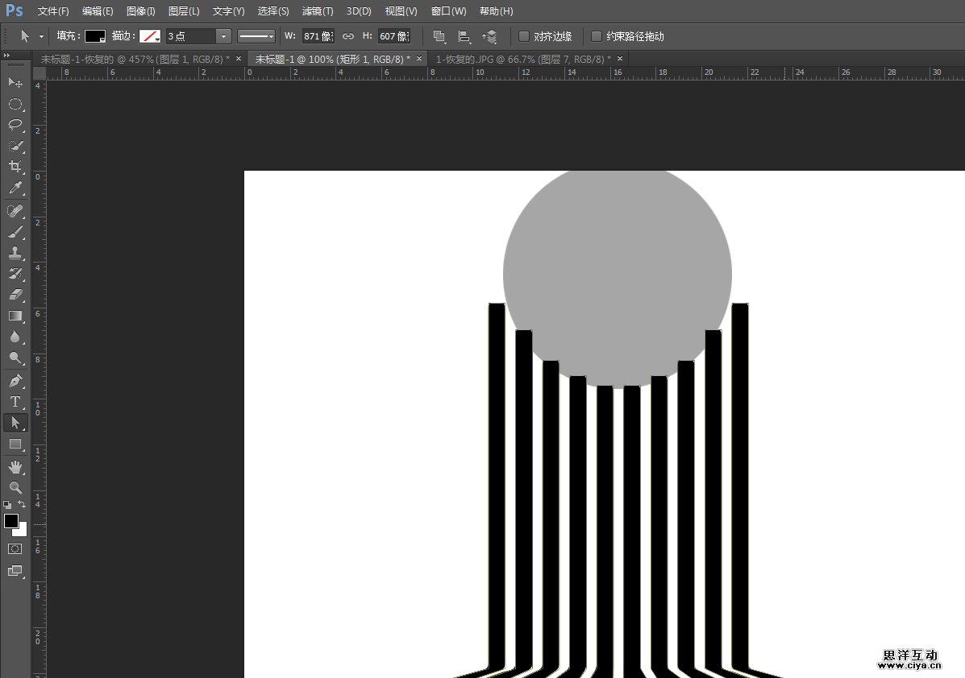
Task: Select the Hand tool
Action: [x=15, y=467]
